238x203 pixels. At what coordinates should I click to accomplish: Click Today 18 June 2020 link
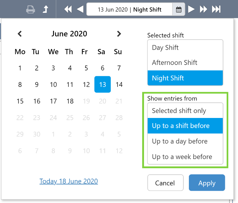pos(69,181)
